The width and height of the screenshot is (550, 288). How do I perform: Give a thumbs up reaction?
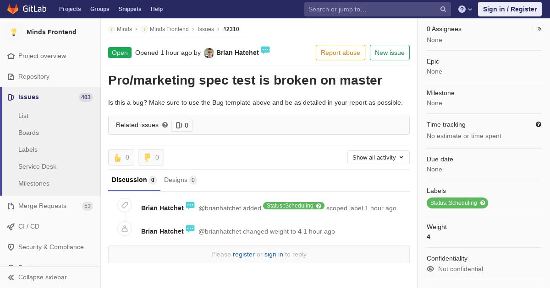121,157
